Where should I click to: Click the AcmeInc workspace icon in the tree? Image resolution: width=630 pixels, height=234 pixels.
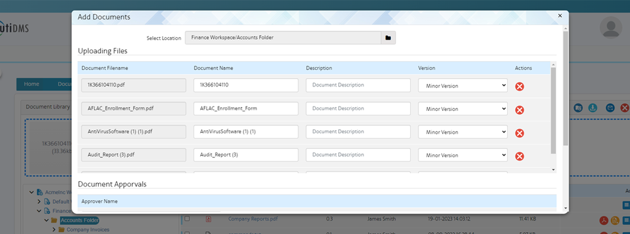pyautogui.click(x=40, y=192)
